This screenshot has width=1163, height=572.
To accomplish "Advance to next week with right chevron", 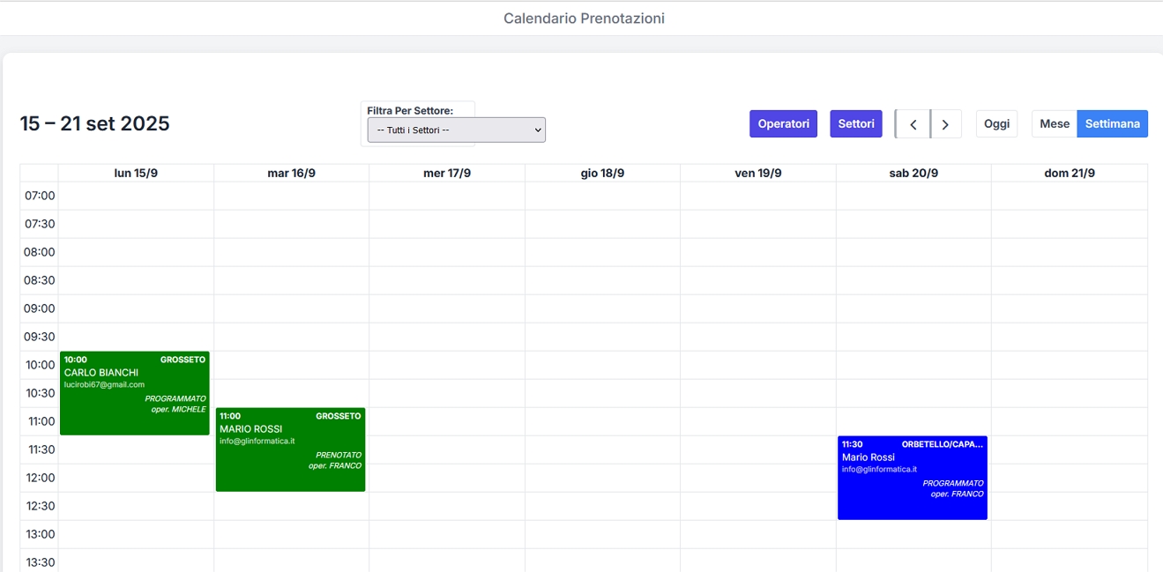I will click(x=945, y=124).
